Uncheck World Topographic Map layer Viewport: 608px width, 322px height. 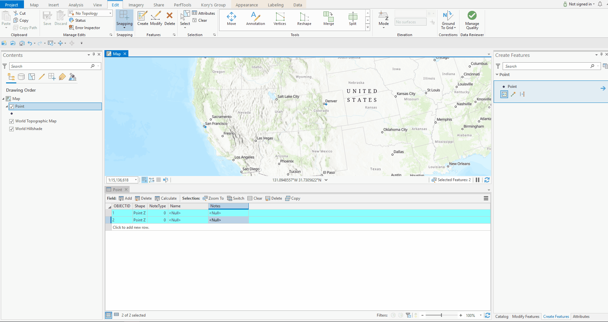11,121
